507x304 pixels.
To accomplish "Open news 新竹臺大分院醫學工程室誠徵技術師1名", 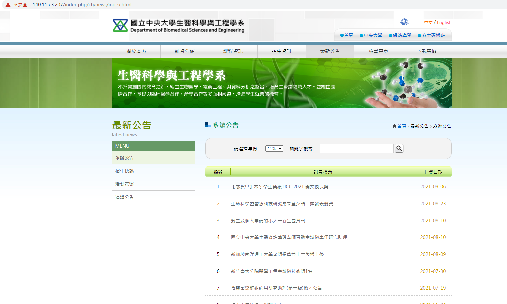I will pos(272,271).
